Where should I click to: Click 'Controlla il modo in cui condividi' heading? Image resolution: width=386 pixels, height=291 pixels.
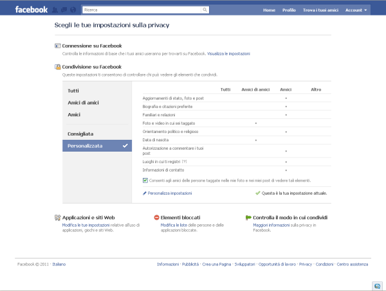click(290, 218)
